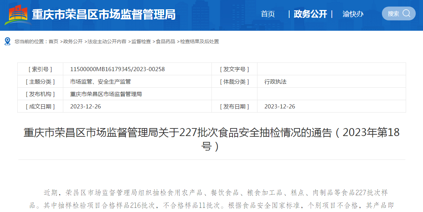Screen dimensions: 423x212
Task: Click the 发布日期 label cell
Action: (234, 106)
